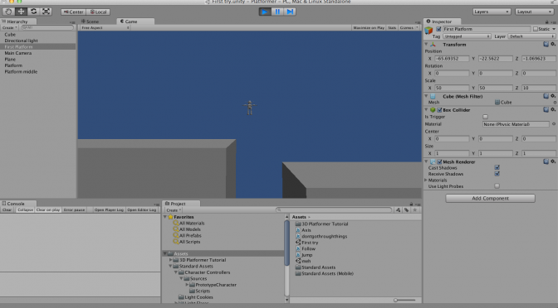Click save search star icon

click(414, 210)
